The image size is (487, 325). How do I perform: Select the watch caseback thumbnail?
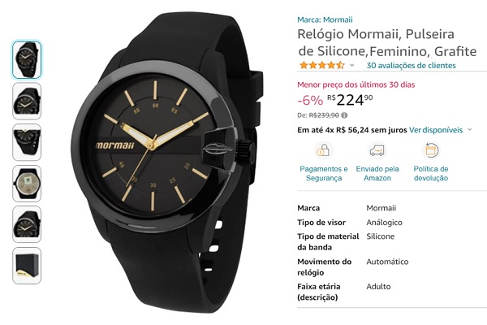[27, 184]
